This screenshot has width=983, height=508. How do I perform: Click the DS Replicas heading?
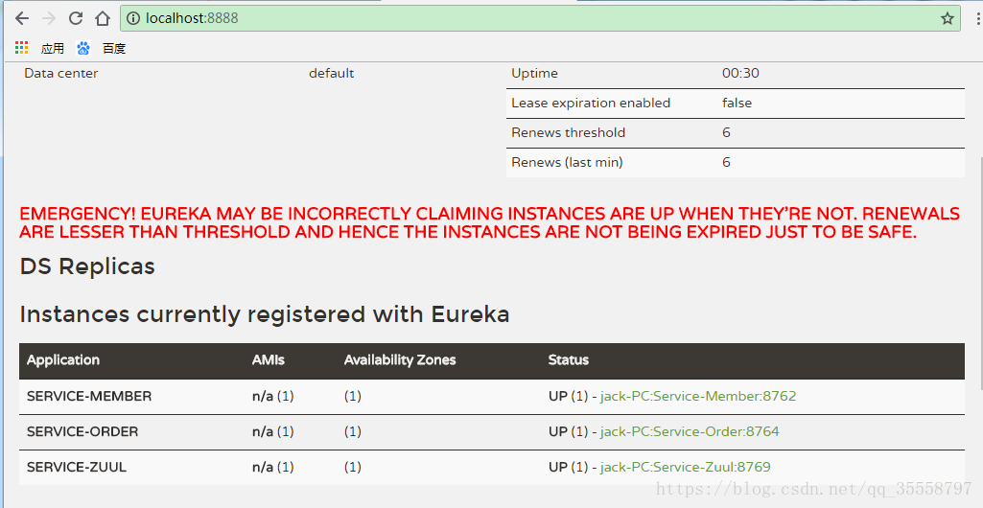coord(87,266)
